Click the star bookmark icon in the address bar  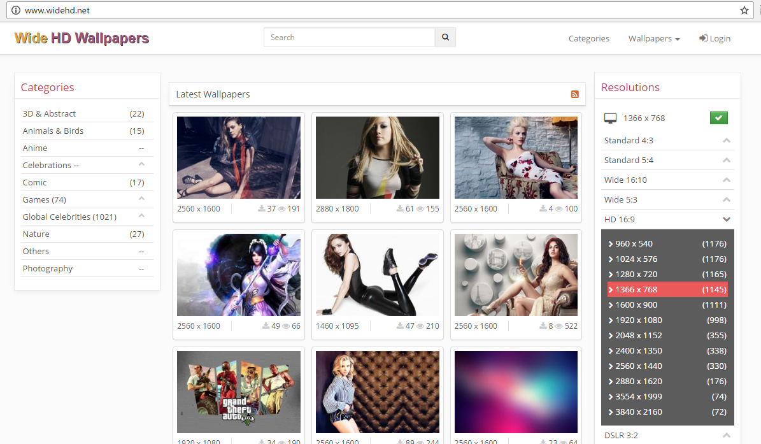click(744, 10)
